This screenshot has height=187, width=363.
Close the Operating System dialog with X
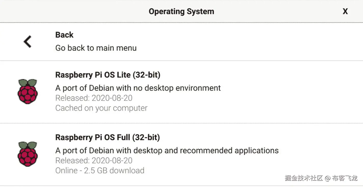coord(345,11)
